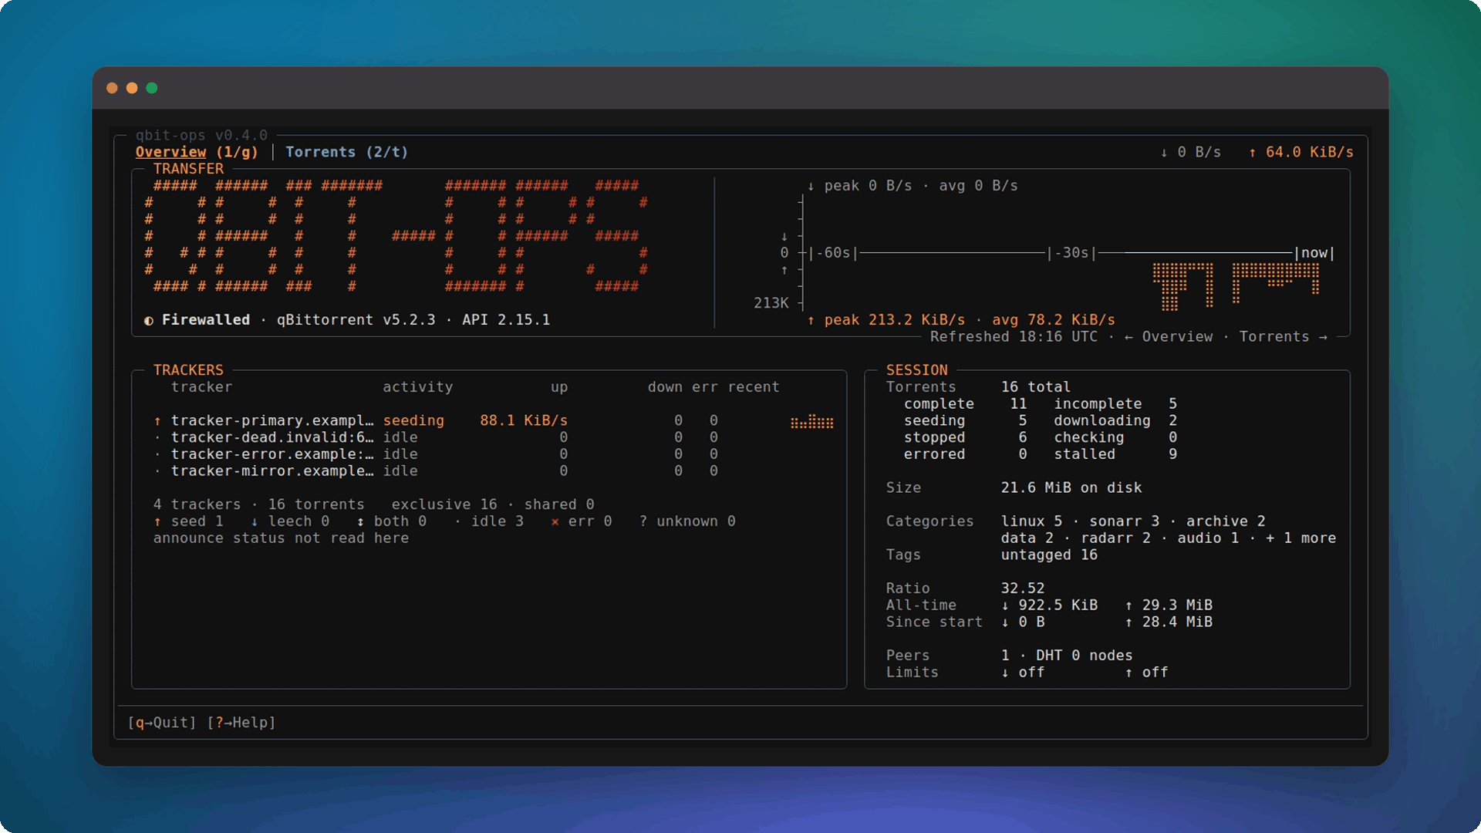The width and height of the screenshot is (1481, 833).
Task: Click the red close window dot
Action: pyautogui.click(x=112, y=88)
